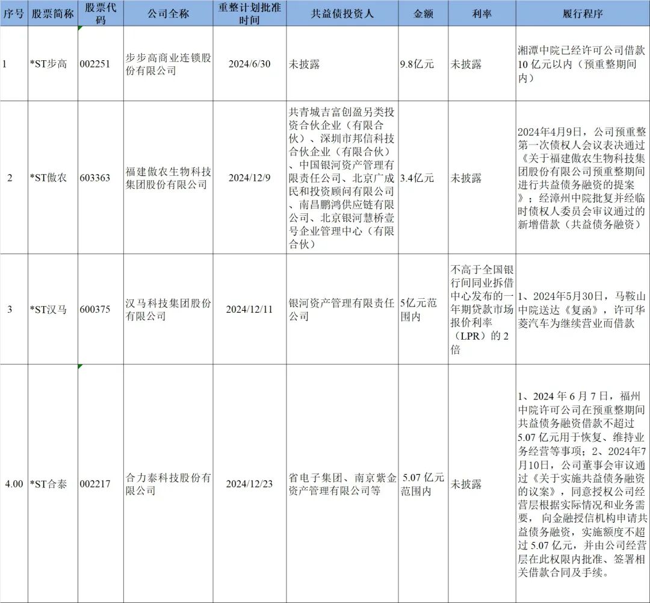
Task: Select the 湘潭中院 procedure cell
Action: coord(583,63)
